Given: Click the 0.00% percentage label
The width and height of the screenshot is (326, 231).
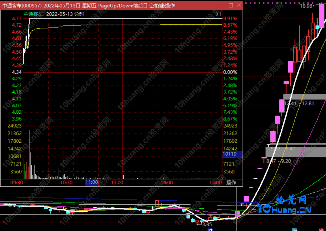Looking at the screenshot, I should click(x=230, y=72).
